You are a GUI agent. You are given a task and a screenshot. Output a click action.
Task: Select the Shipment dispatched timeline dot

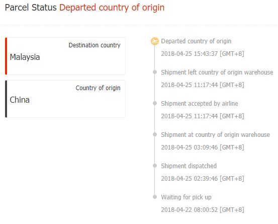(155, 166)
